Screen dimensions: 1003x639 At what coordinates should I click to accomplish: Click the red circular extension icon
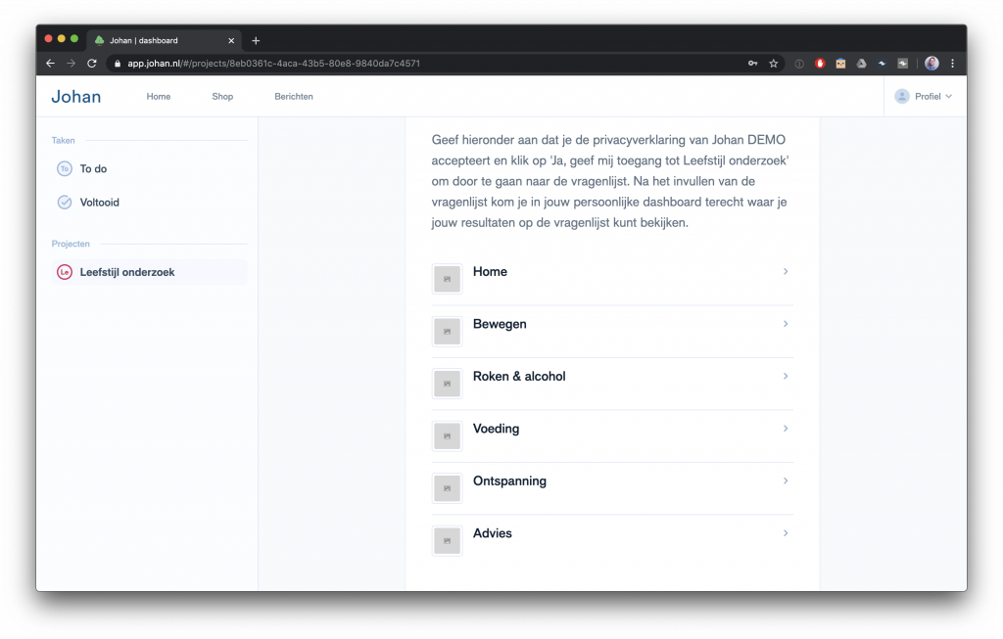point(820,64)
